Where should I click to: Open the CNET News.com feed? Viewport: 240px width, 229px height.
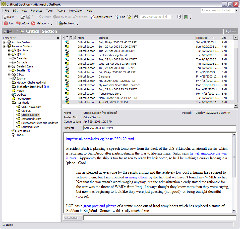(31, 107)
